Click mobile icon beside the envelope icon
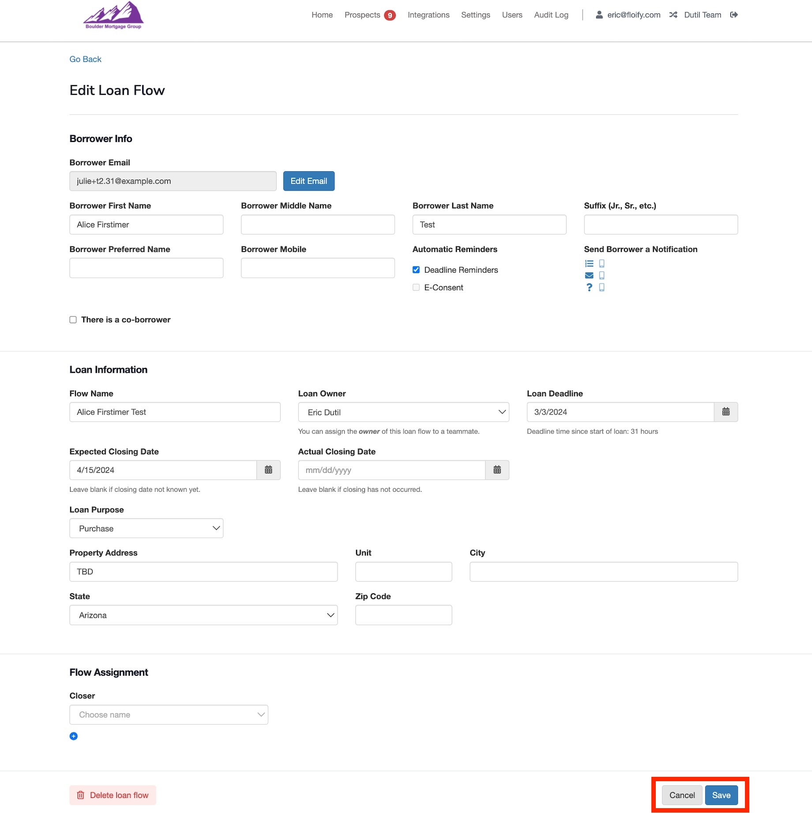This screenshot has height=813, width=812. click(601, 275)
